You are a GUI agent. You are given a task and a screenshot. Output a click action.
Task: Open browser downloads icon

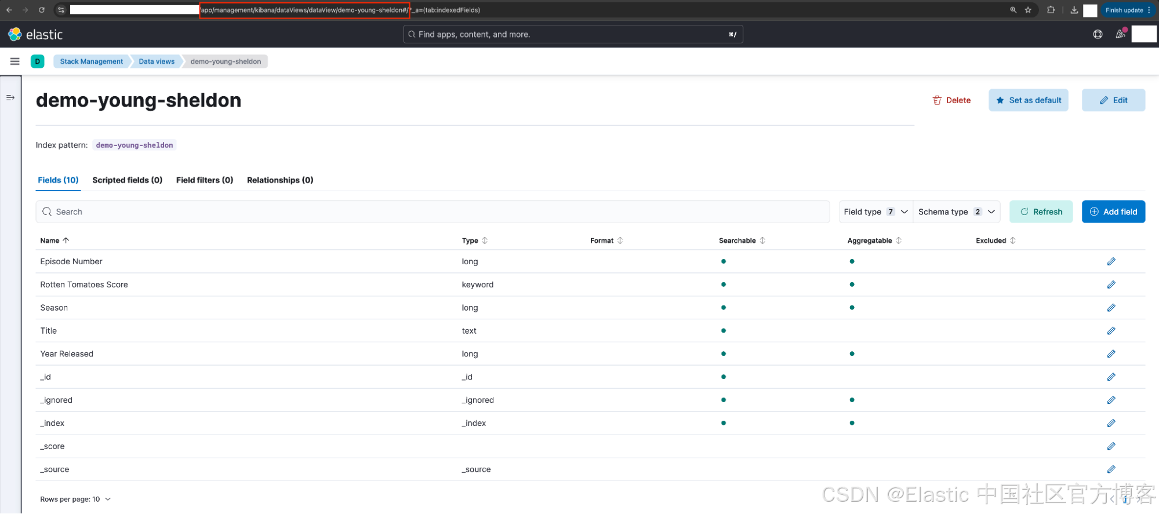[1074, 10]
